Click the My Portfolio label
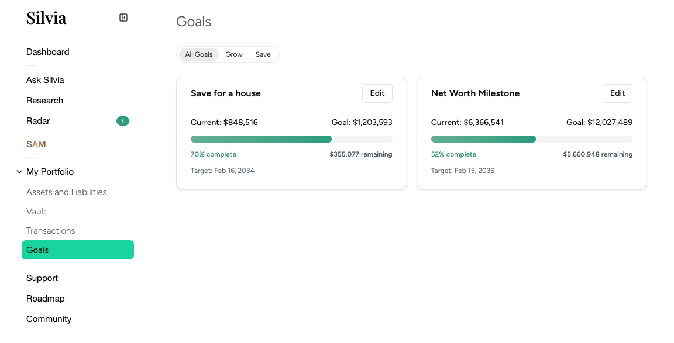Viewport: 674px width, 343px height. click(x=50, y=172)
